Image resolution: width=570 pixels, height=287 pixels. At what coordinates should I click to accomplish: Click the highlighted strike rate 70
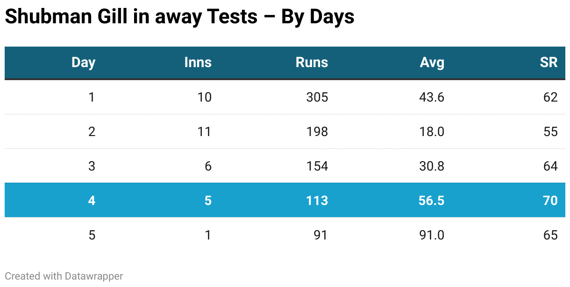[x=550, y=200]
